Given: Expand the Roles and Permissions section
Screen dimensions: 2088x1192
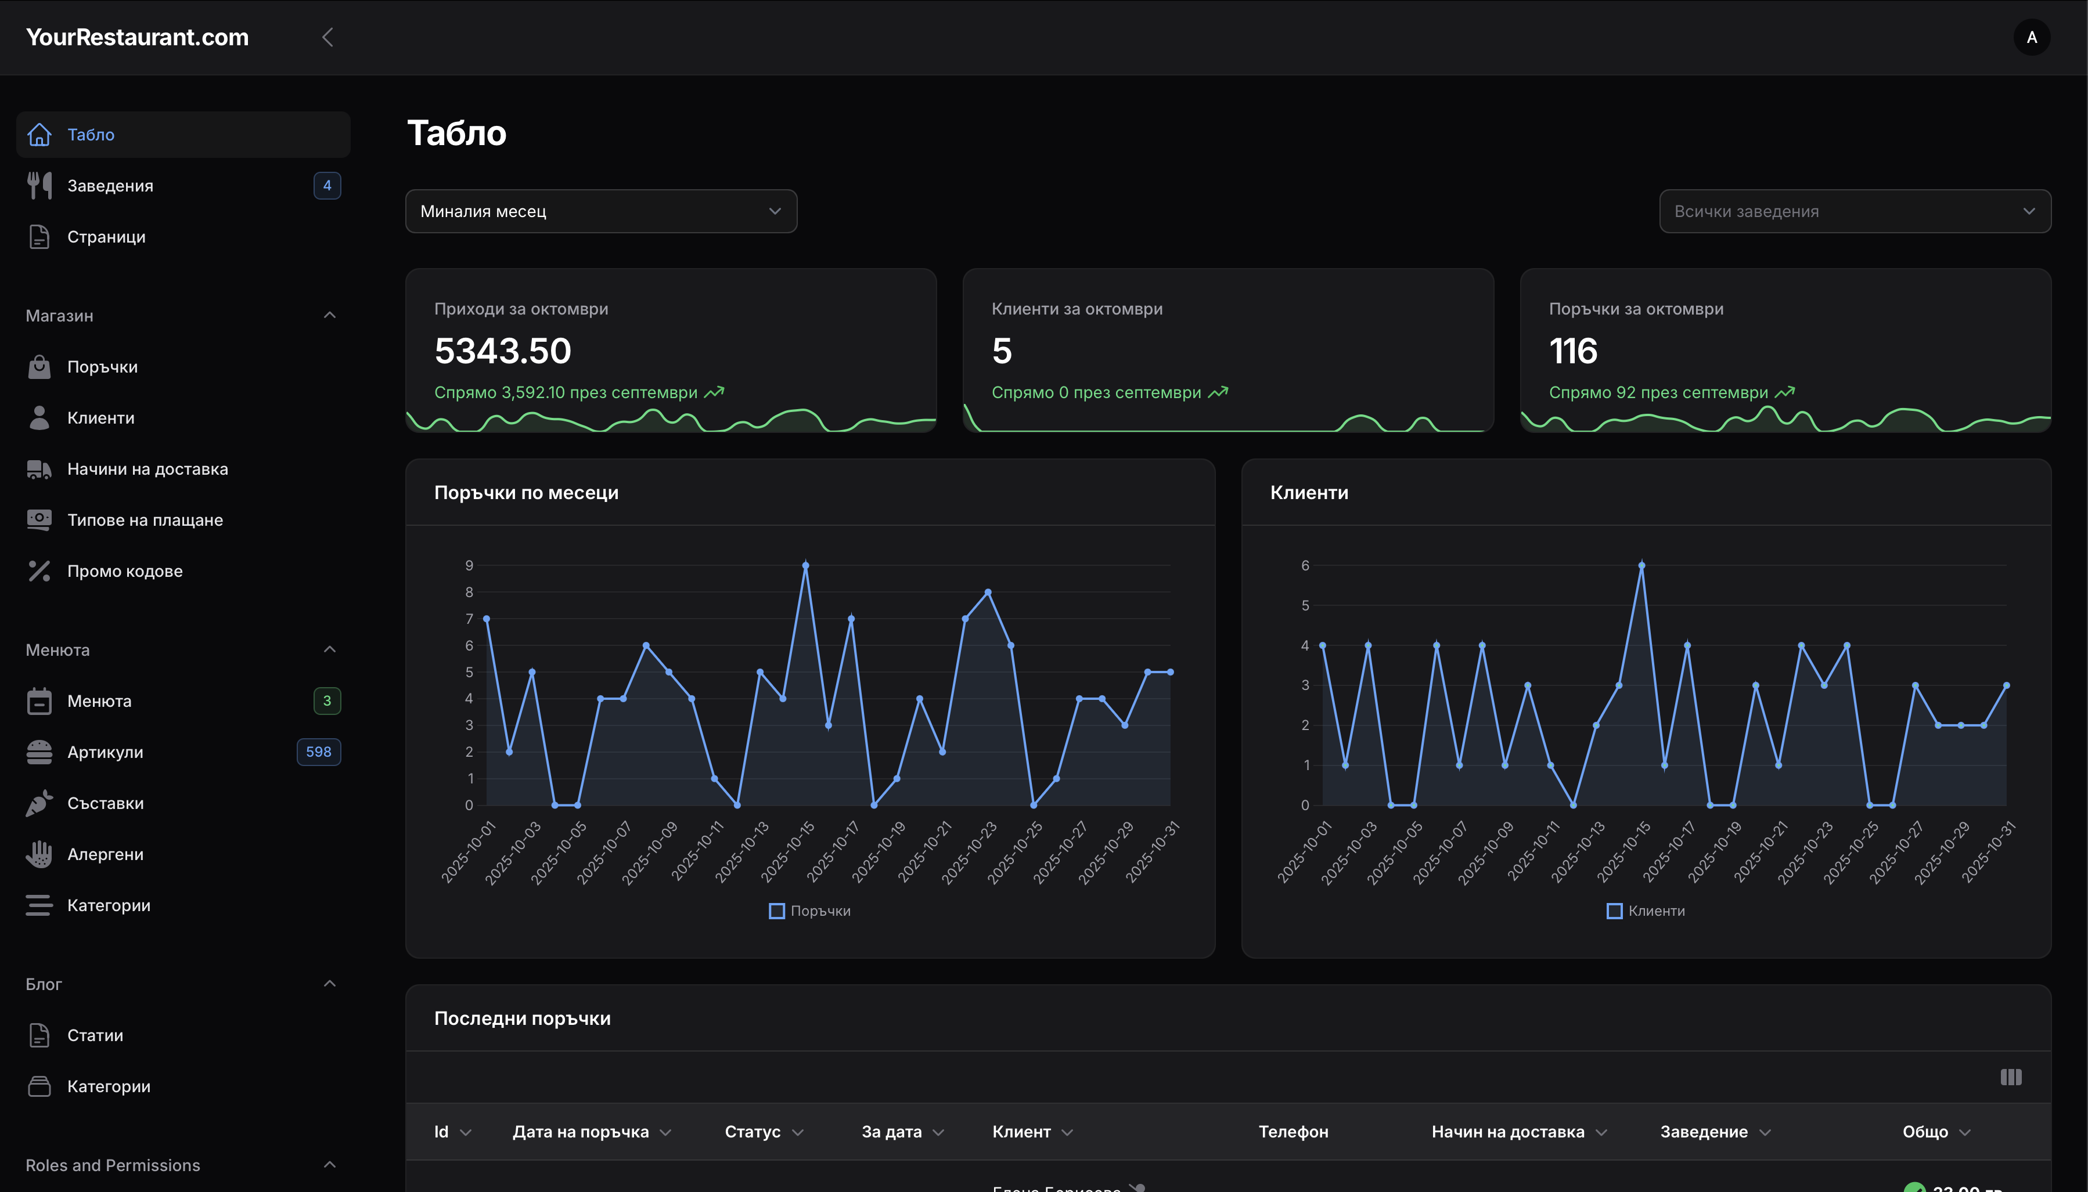Looking at the screenshot, I should coord(329,1164).
